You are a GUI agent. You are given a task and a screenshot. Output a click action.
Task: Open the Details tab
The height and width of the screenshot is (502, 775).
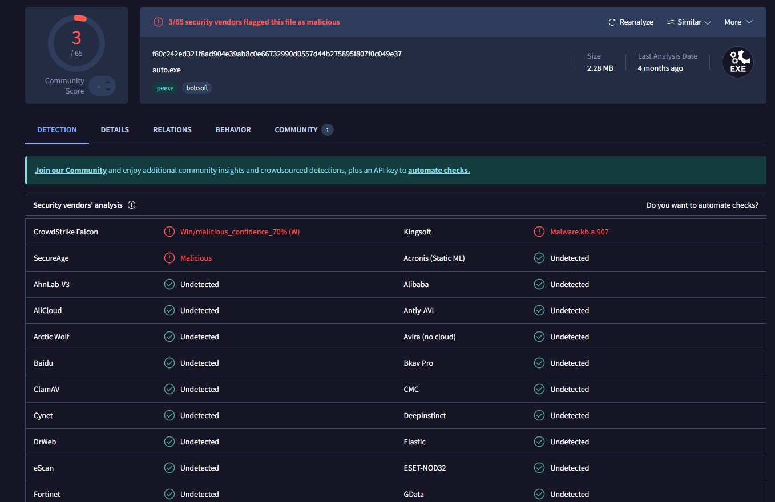pyautogui.click(x=115, y=129)
